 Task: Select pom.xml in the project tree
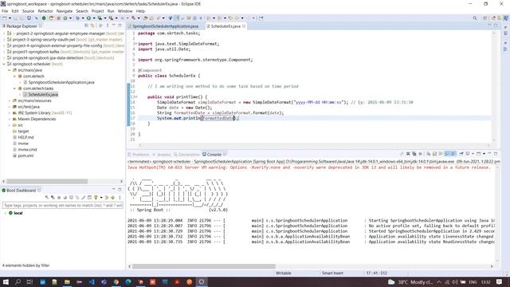pyautogui.click(x=25, y=156)
